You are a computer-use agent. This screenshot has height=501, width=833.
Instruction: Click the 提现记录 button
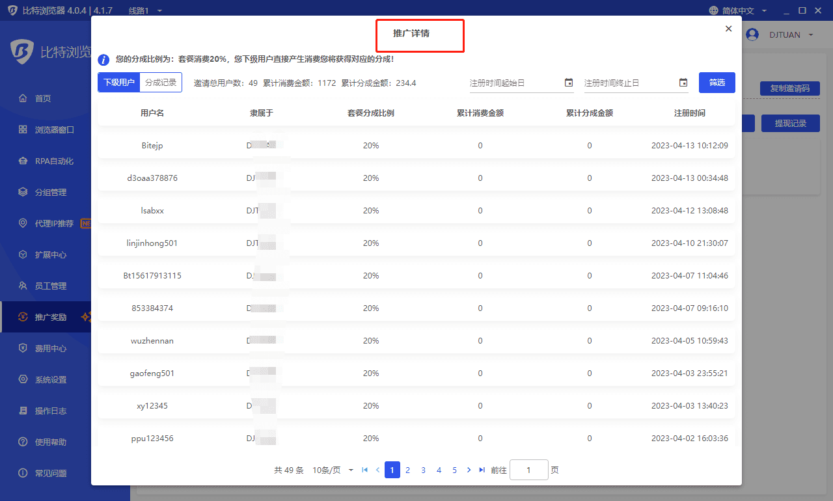point(790,124)
